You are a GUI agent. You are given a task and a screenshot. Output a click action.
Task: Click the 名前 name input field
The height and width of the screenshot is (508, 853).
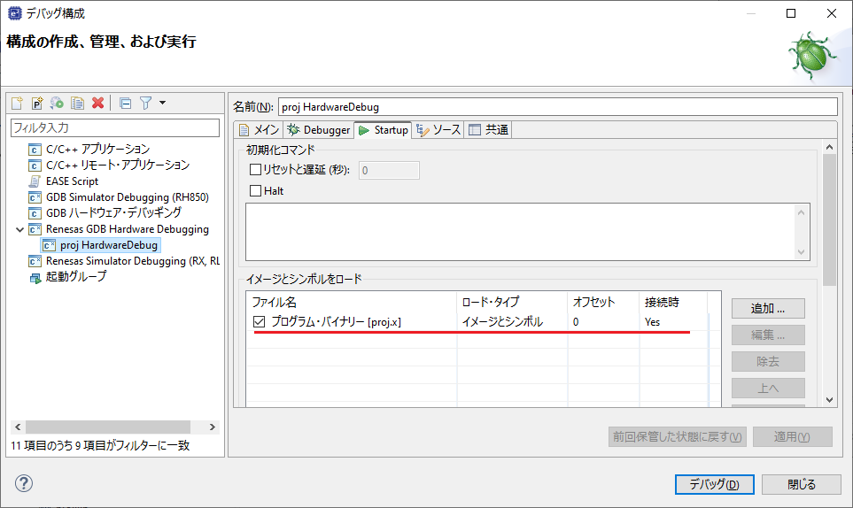pos(558,107)
